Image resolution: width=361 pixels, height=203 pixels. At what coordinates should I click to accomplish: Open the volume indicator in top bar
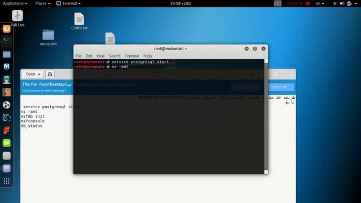click(x=342, y=3)
